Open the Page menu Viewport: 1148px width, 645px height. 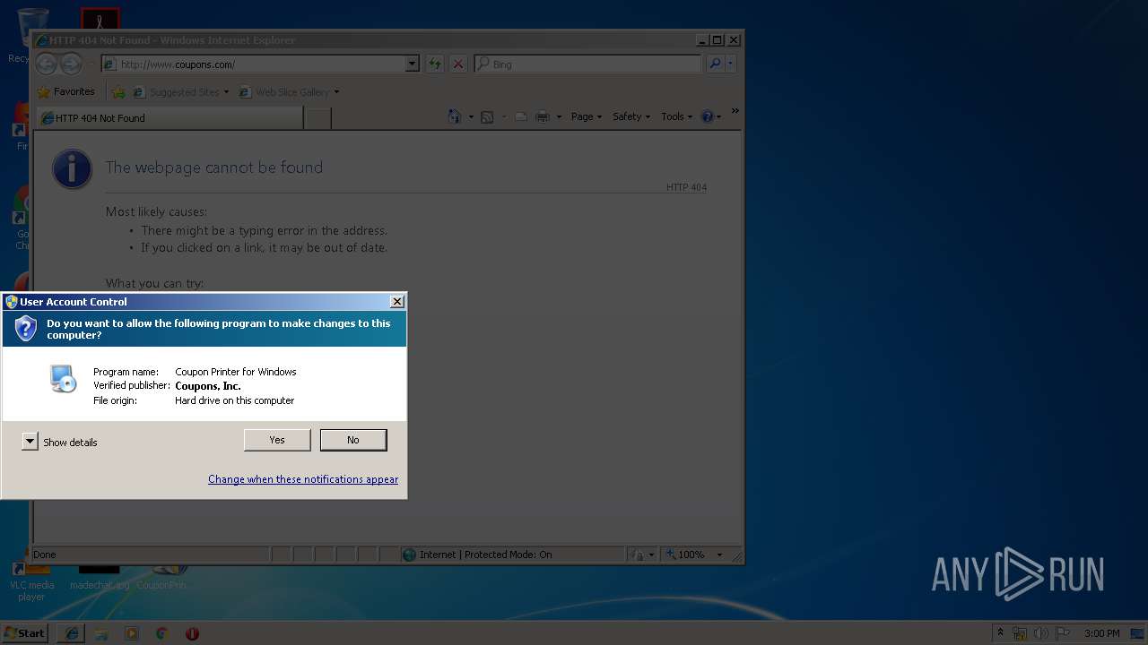click(587, 116)
